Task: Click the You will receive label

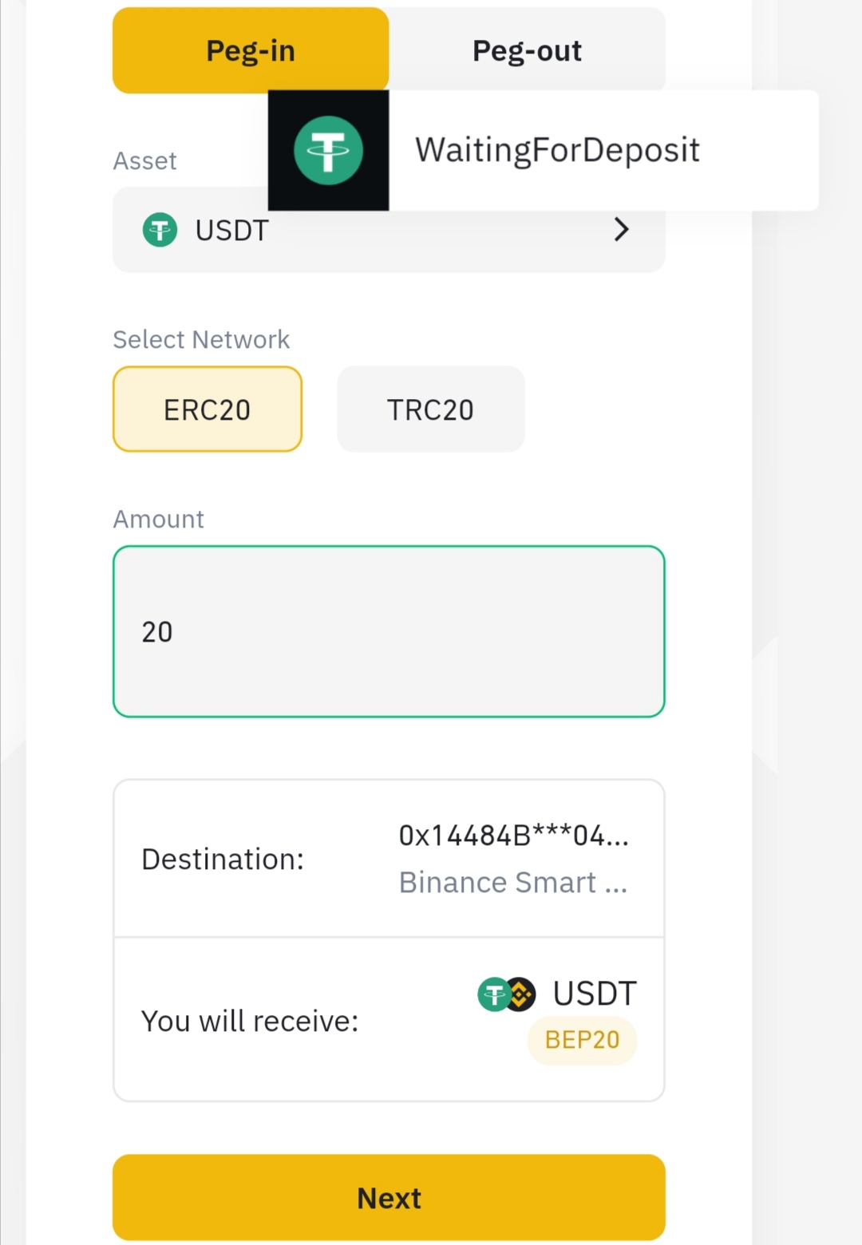Action: coord(250,1021)
